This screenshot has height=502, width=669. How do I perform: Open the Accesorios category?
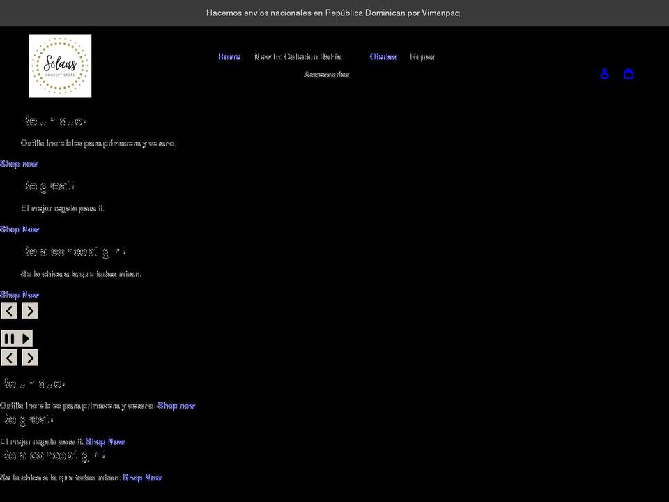tap(327, 74)
